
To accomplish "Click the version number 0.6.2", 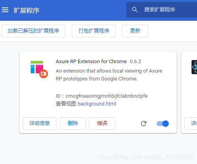I will coord(135,62).
